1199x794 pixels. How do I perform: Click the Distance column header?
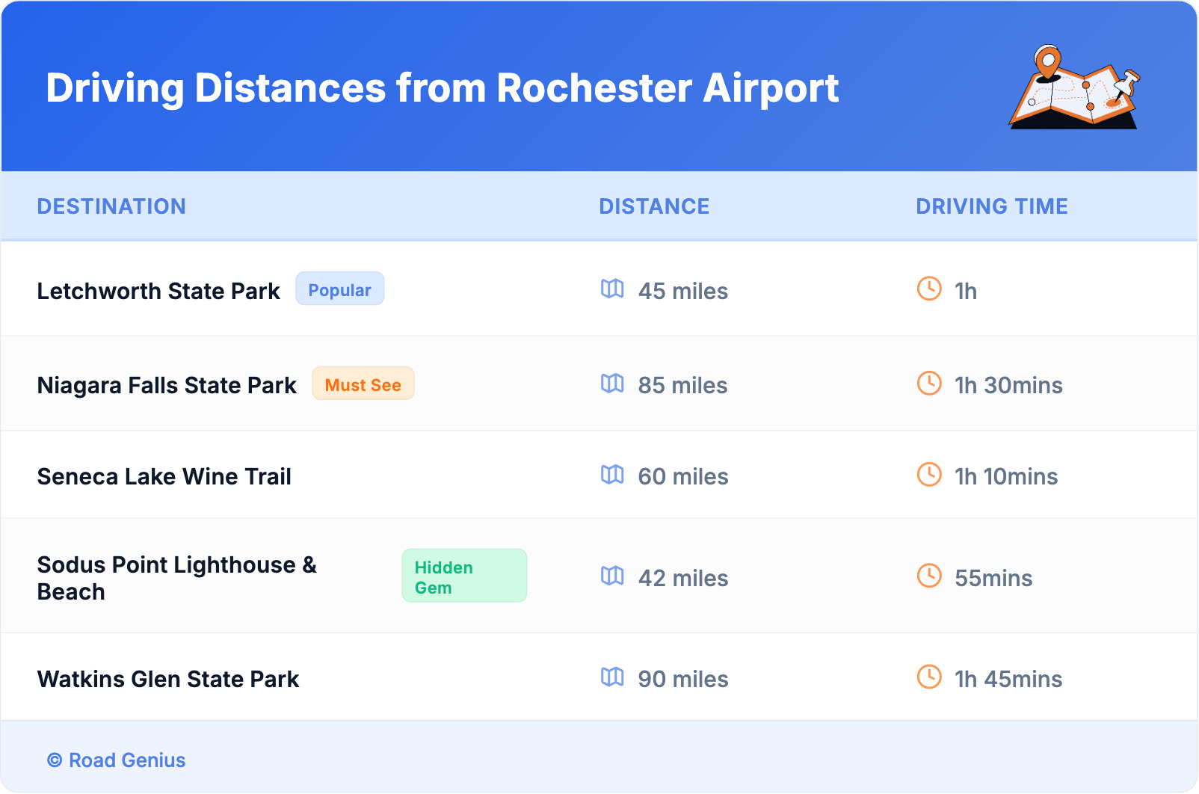pyautogui.click(x=654, y=206)
